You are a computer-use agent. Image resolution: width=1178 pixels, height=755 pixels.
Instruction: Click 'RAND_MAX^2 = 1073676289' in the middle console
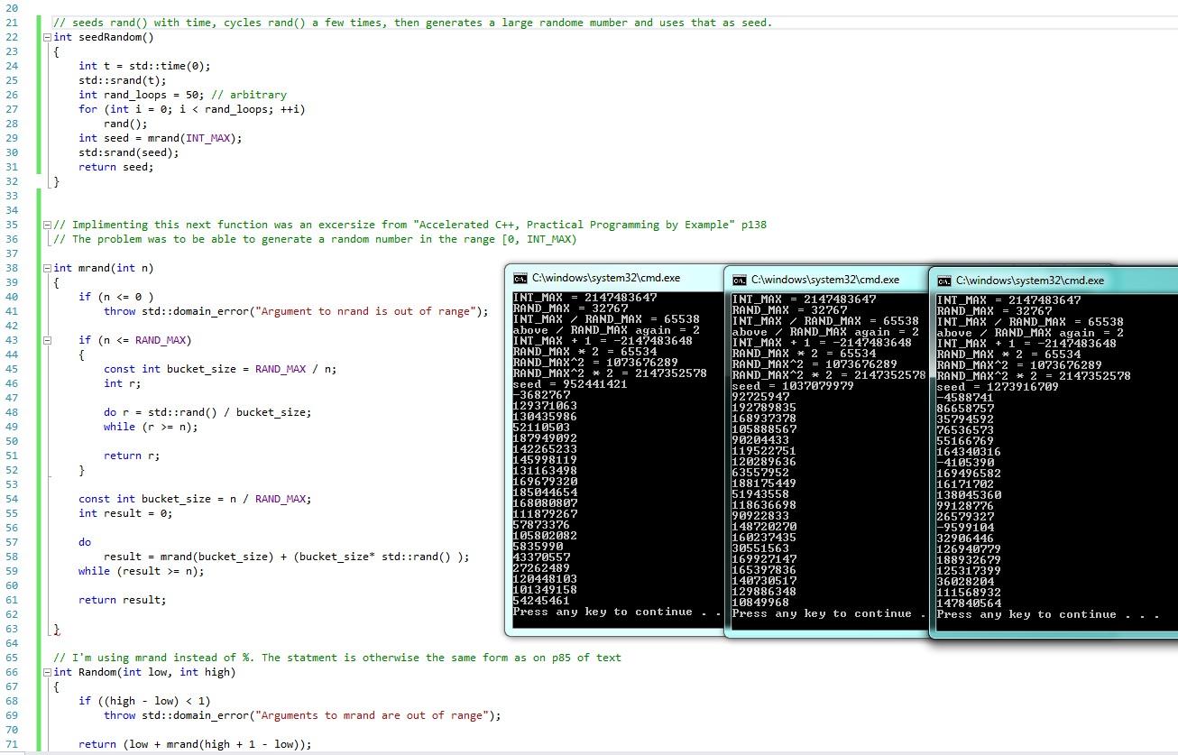pos(815,364)
